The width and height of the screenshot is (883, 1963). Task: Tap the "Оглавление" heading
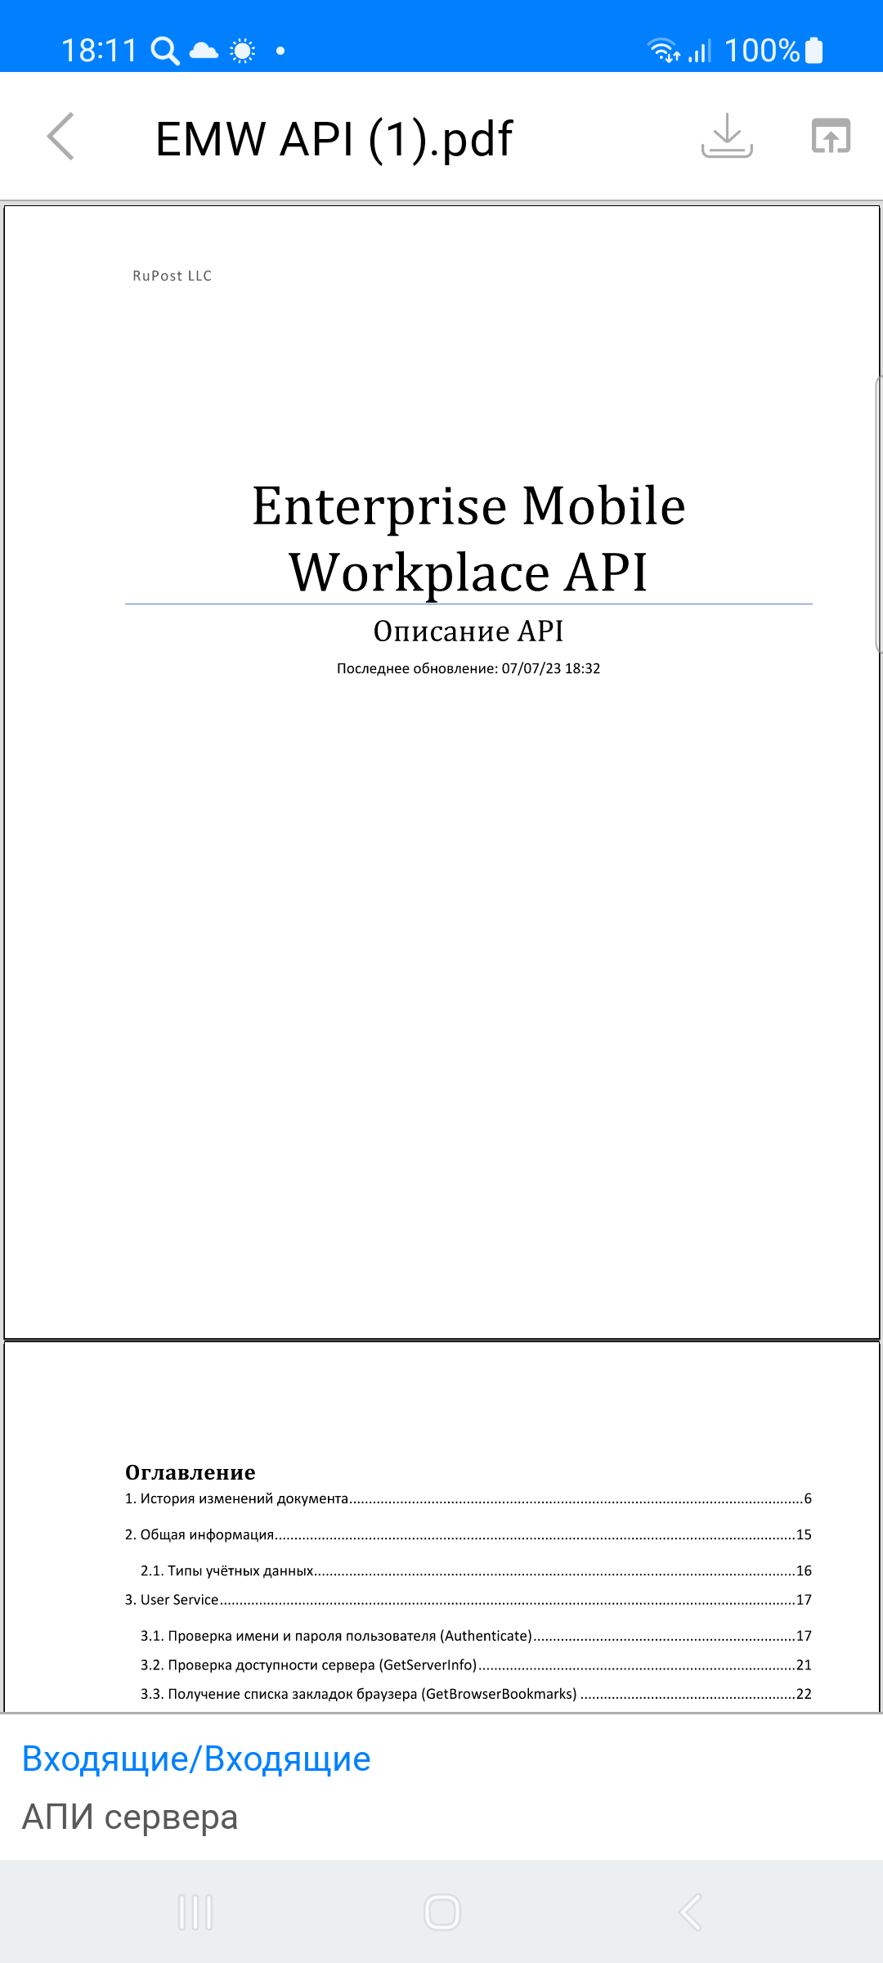tap(190, 1472)
